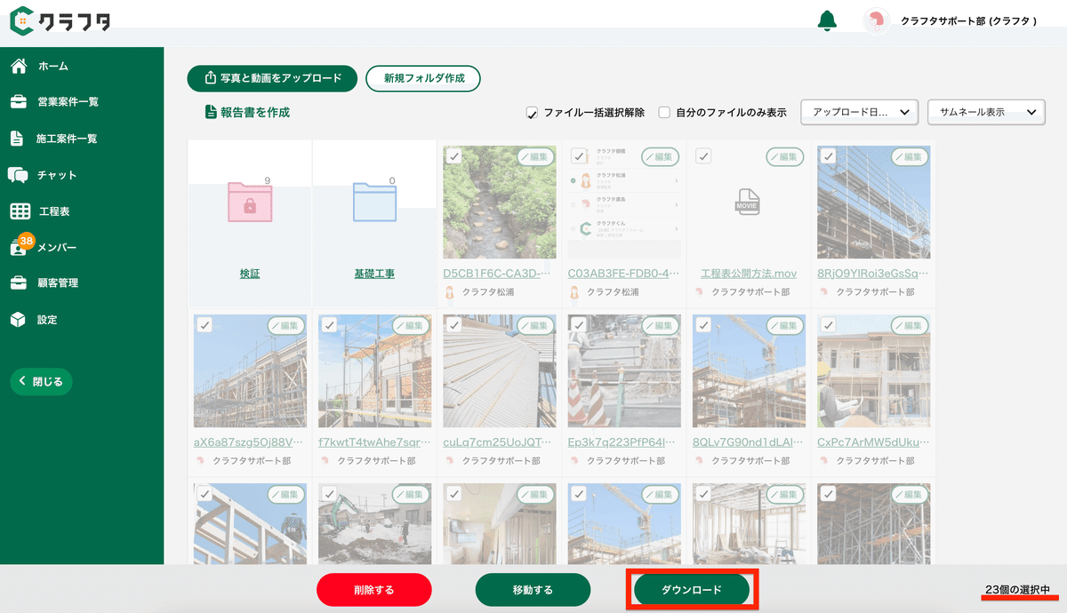Collapse sidebar with 閉じる button
This screenshot has height=613, width=1067.
[41, 382]
